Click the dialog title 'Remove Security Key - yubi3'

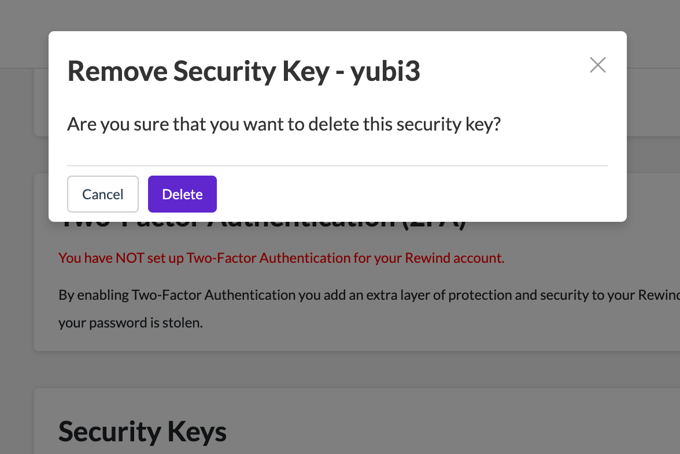[x=243, y=71]
